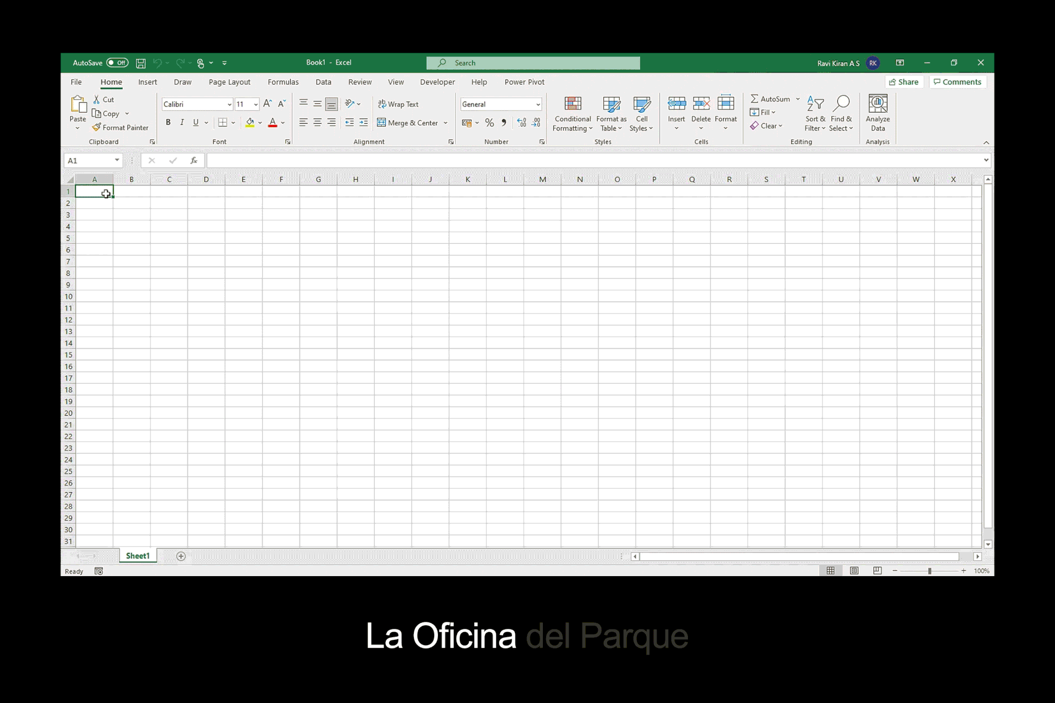Increase Decimal places
This screenshot has width=1055, height=703.
tap(521, 122)
